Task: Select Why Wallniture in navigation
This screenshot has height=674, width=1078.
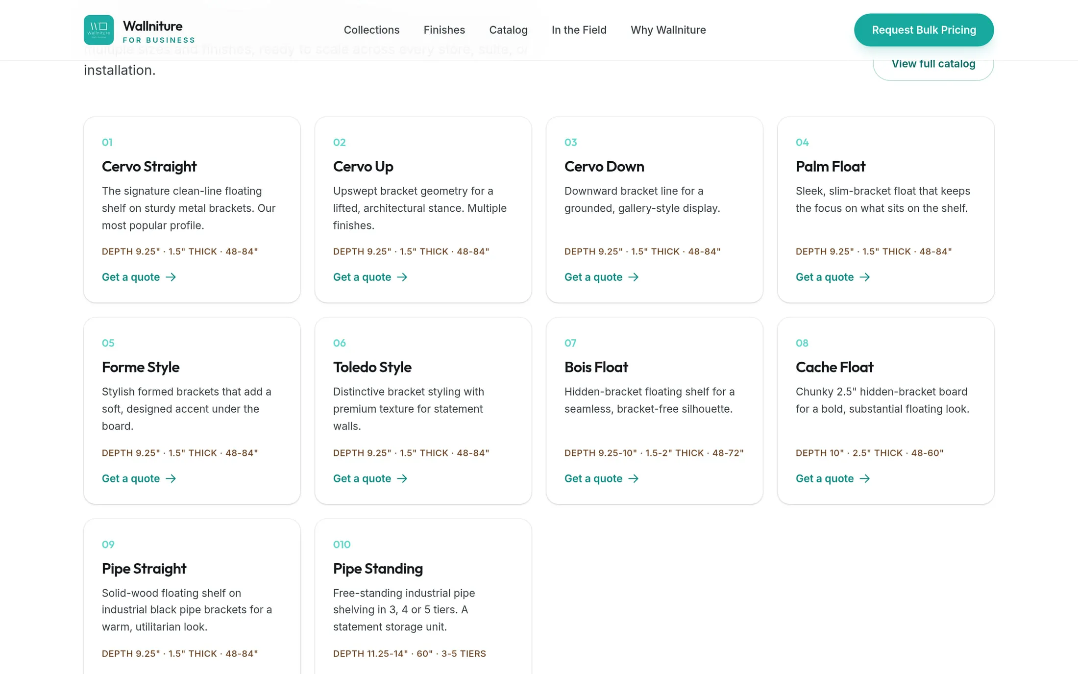Action: point(668,30)
